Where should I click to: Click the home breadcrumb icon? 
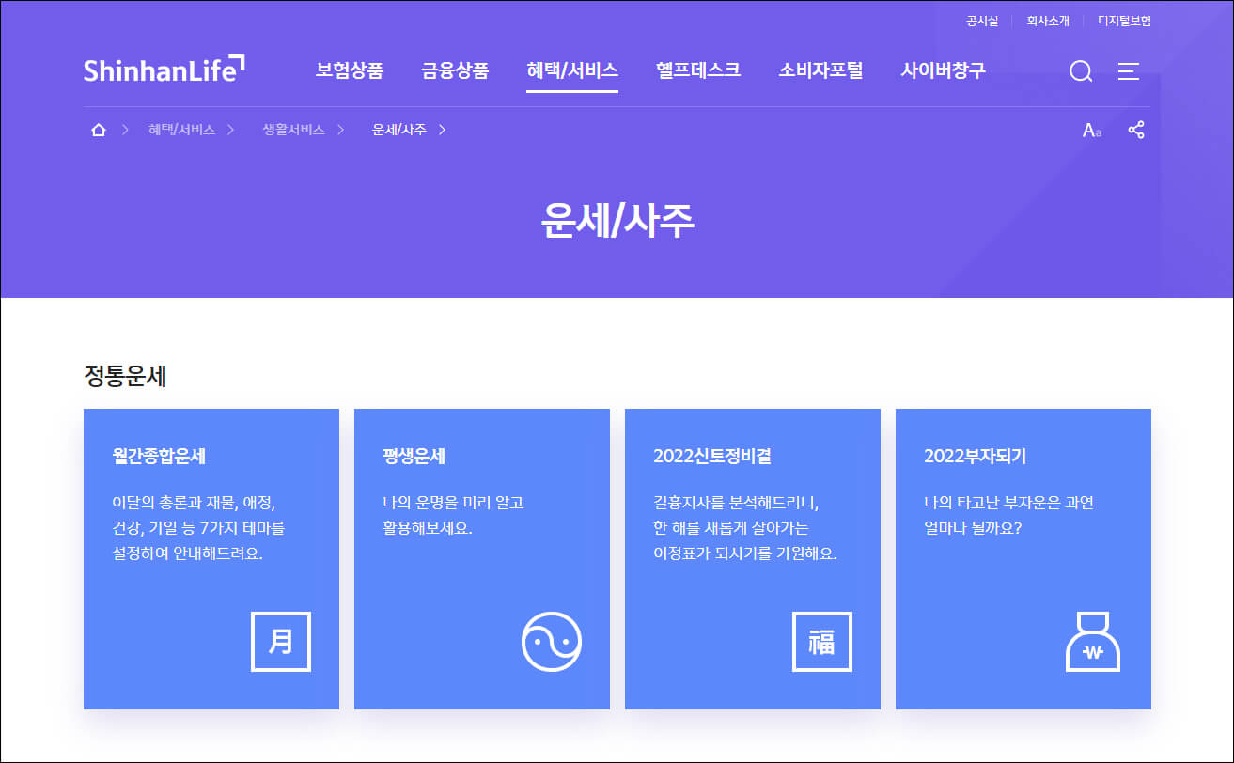(98, 130)
